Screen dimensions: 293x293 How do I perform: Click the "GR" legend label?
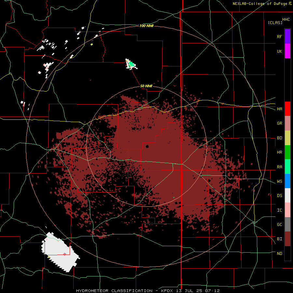[279, 123]
